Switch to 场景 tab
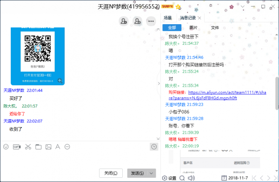This screenshot has width=279, height=182. pyautogui.click(x=167, y=18)
